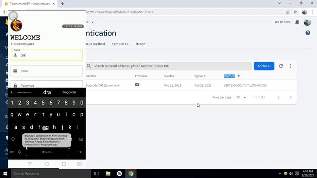Tap the plus icon on suggestion bar

tap(11, 92)
